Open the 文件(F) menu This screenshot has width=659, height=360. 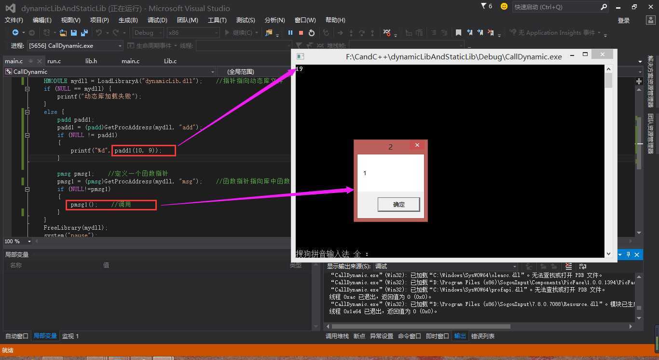(x=14, y=20)
